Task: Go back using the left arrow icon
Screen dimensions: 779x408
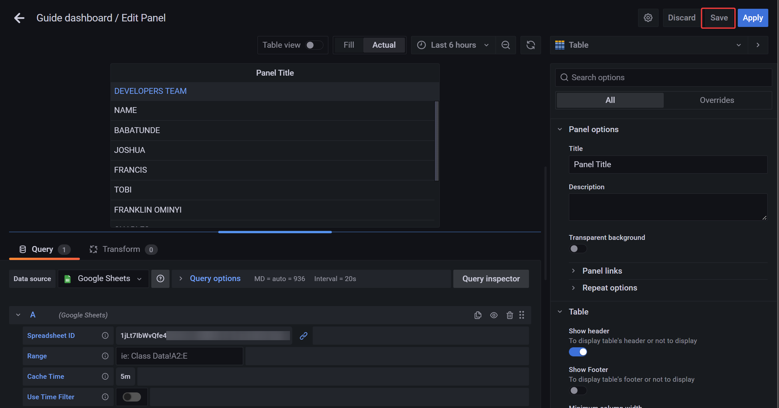Action: coord(19,18)
